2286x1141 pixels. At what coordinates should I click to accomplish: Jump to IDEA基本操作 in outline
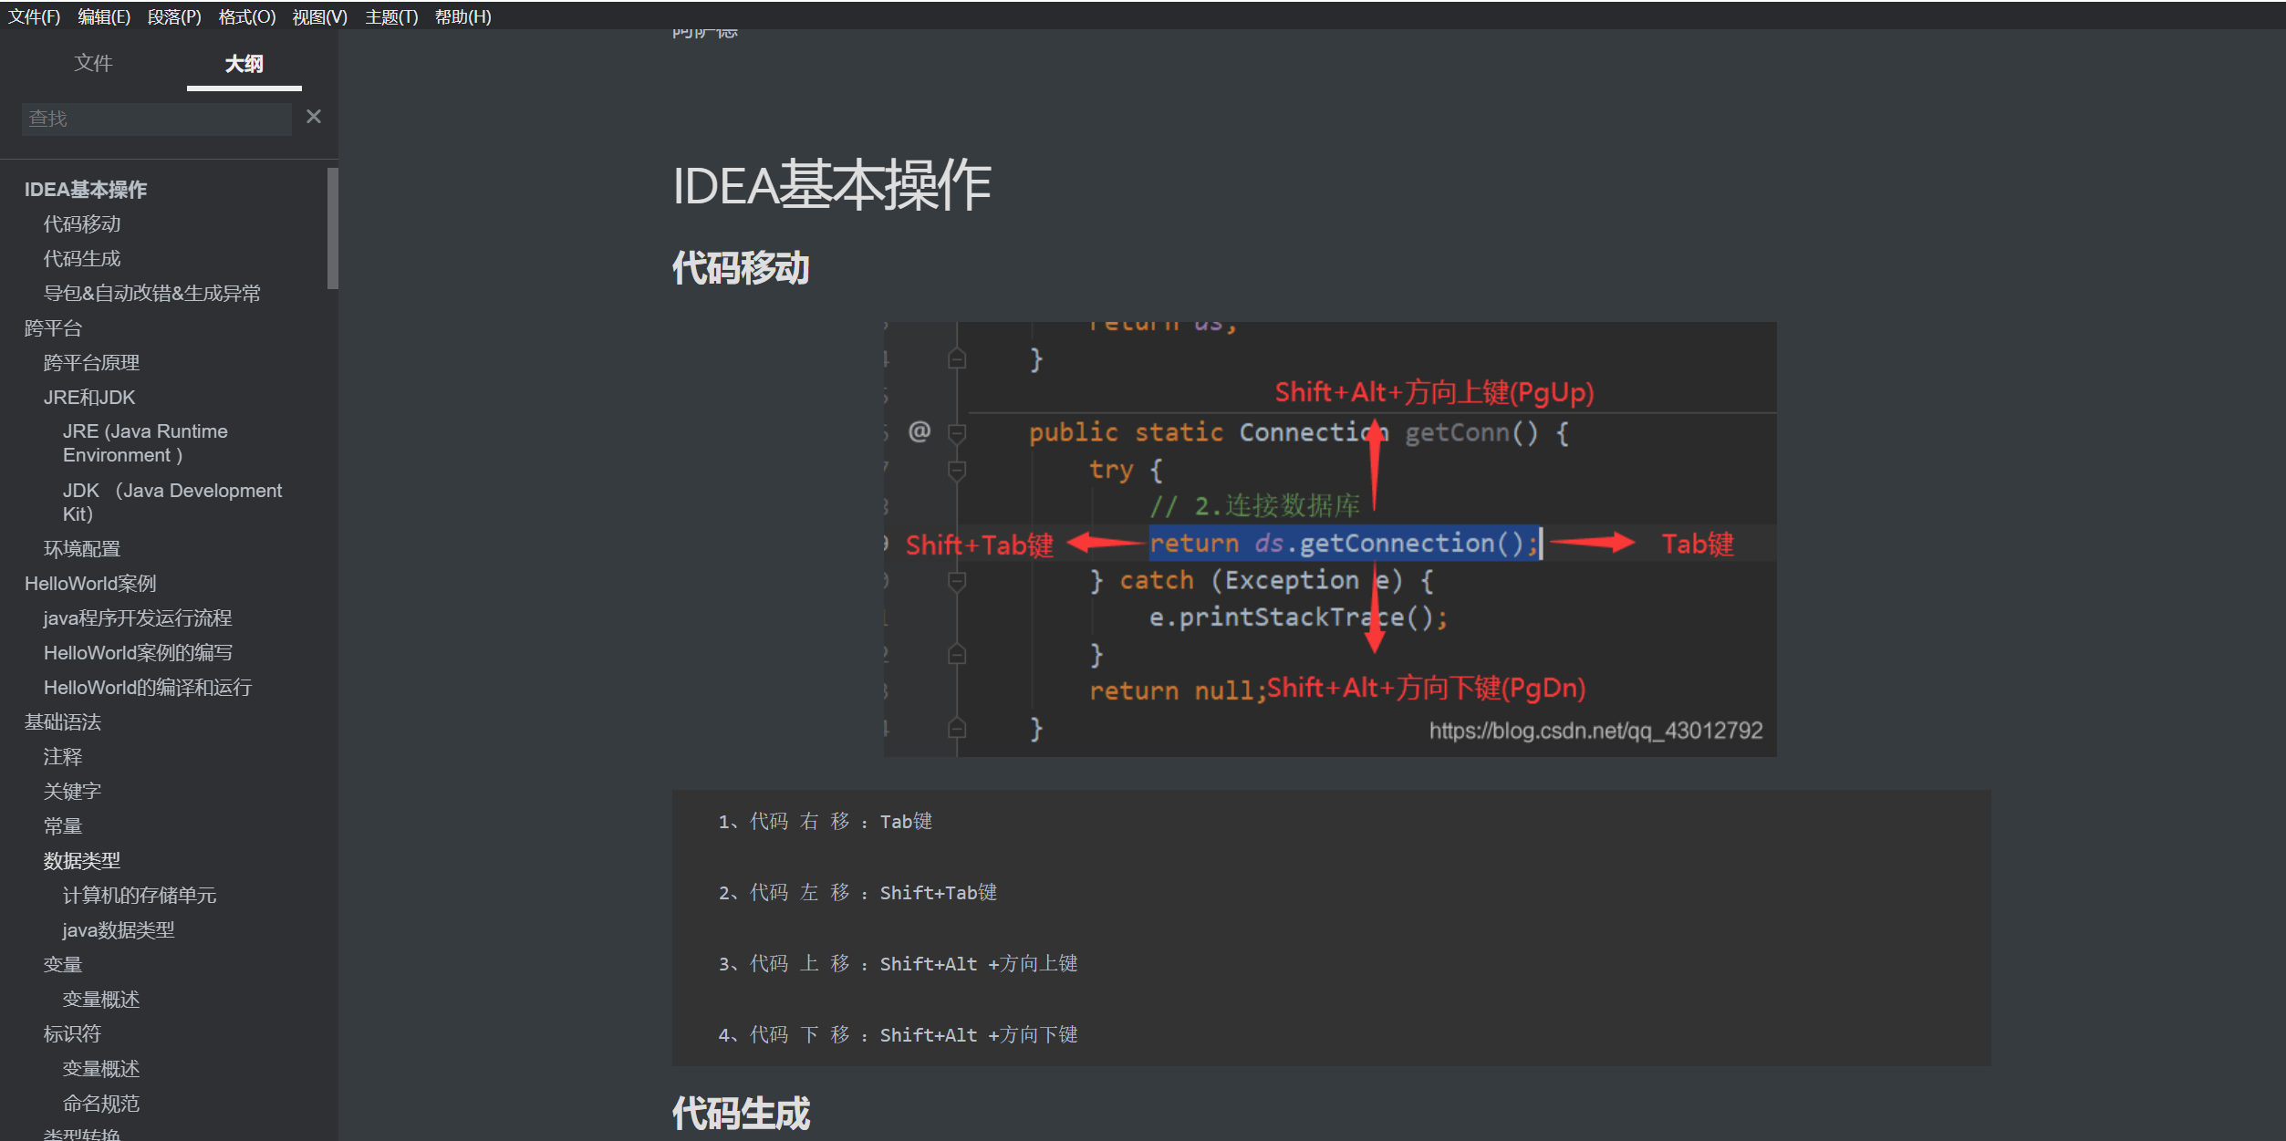(x=86, y=190)
